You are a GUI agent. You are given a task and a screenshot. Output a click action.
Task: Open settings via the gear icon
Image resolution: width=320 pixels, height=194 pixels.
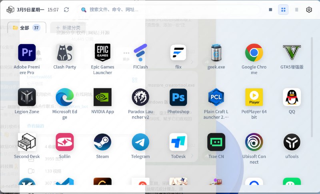pyautogui.click(x=309, y=10)
